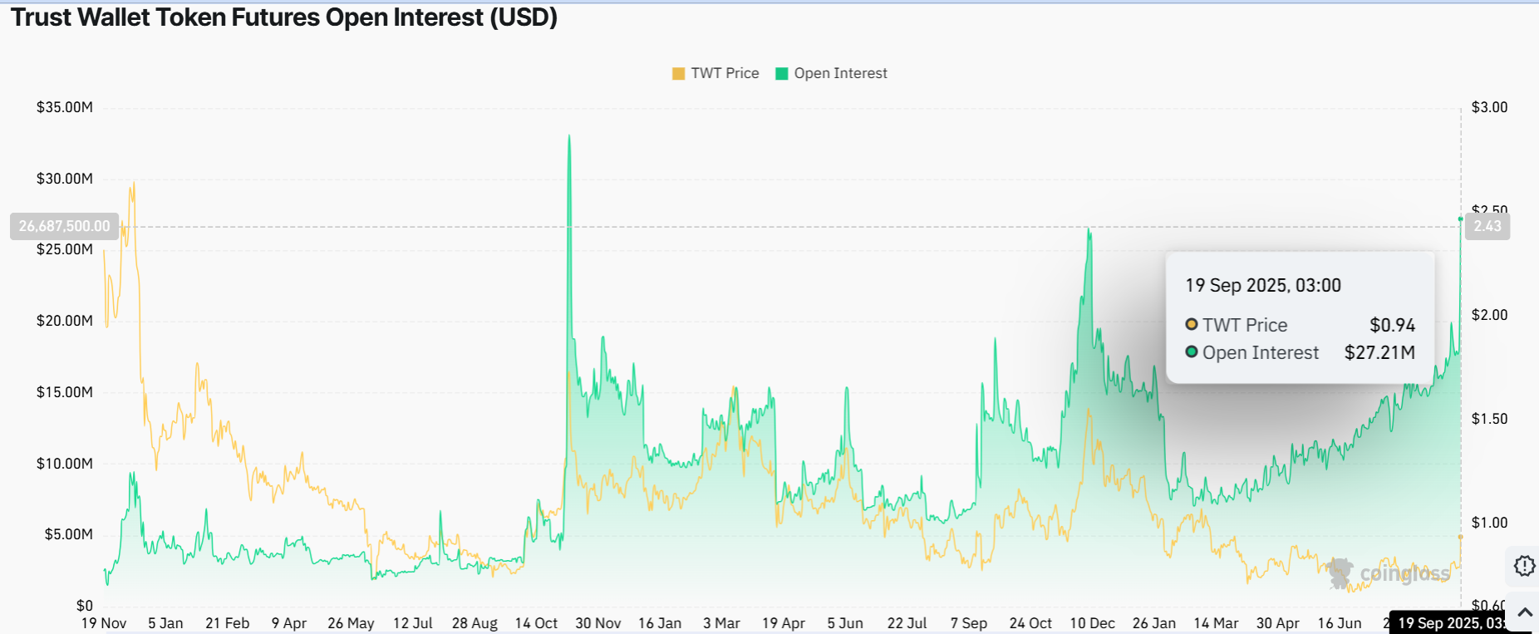1539x634 pixels.
Task: Click the $1.50 right axis label
Action: [x=1489, y=419]
